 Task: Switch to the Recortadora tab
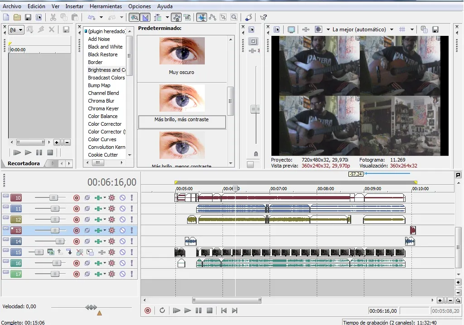click(x=24, y=163)
